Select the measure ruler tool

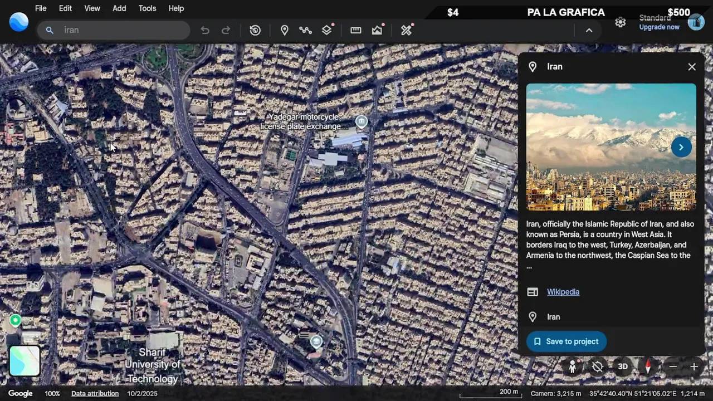point(356,30)
